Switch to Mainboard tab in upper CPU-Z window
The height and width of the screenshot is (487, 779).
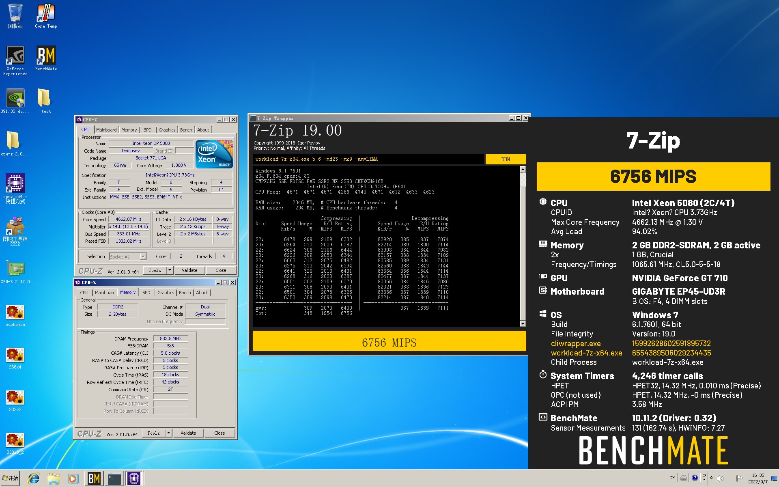coord(106,130)
